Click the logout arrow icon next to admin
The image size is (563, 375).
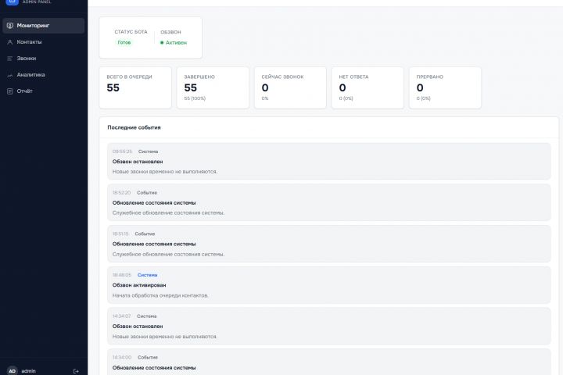click(x=76, y=370)
